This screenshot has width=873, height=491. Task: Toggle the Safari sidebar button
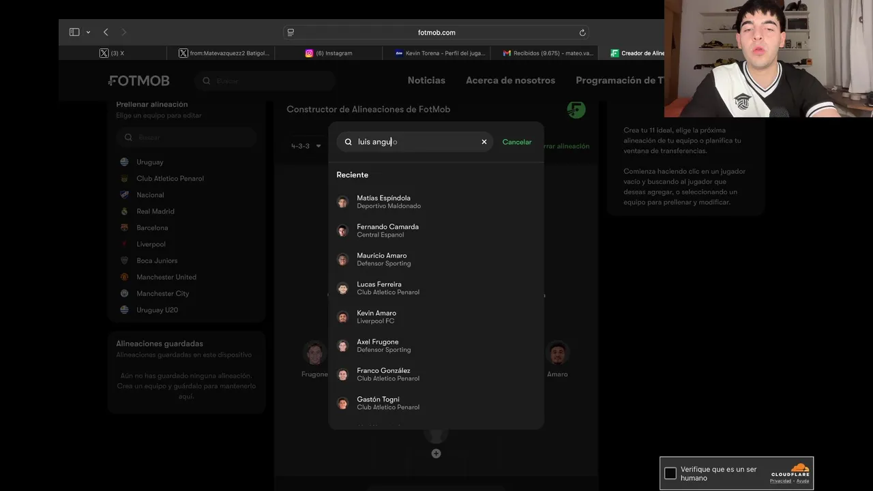coord(74,32)
